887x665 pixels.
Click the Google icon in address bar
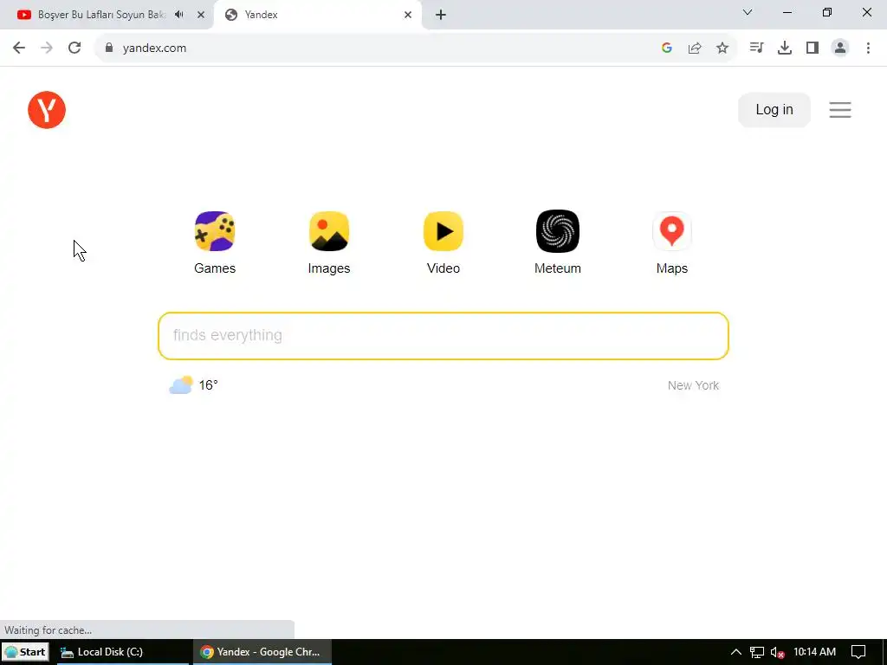click(667, 48)
